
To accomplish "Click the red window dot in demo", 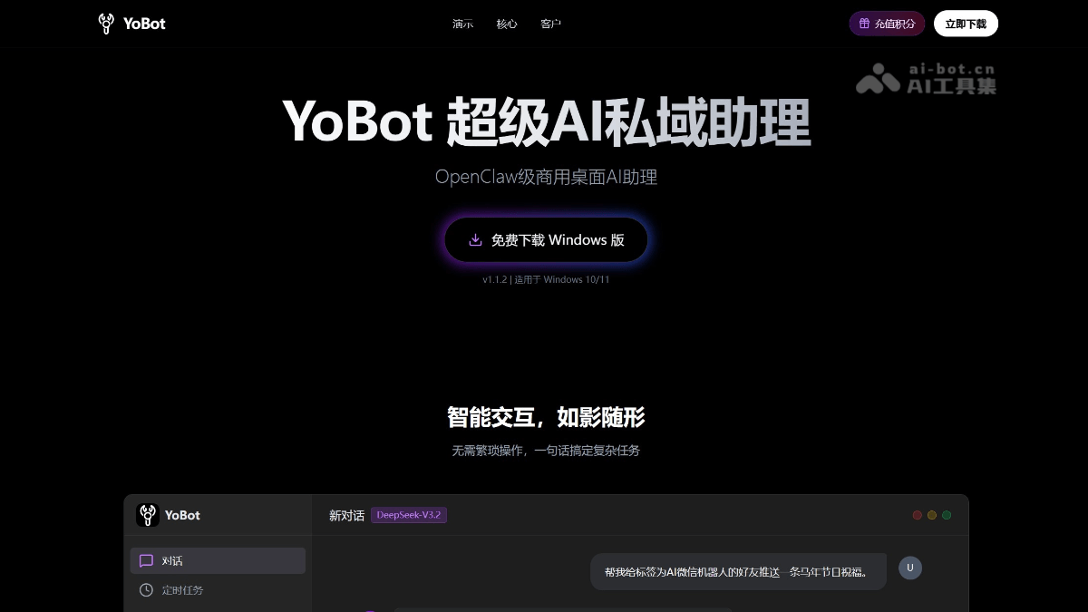I will (918, 515).
